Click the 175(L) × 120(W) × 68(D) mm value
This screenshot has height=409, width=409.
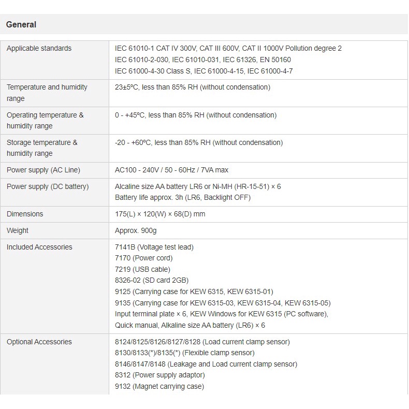160,214
